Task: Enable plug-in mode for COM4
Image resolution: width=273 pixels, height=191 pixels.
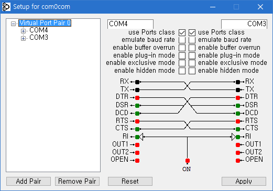Action: pos(182,55)
